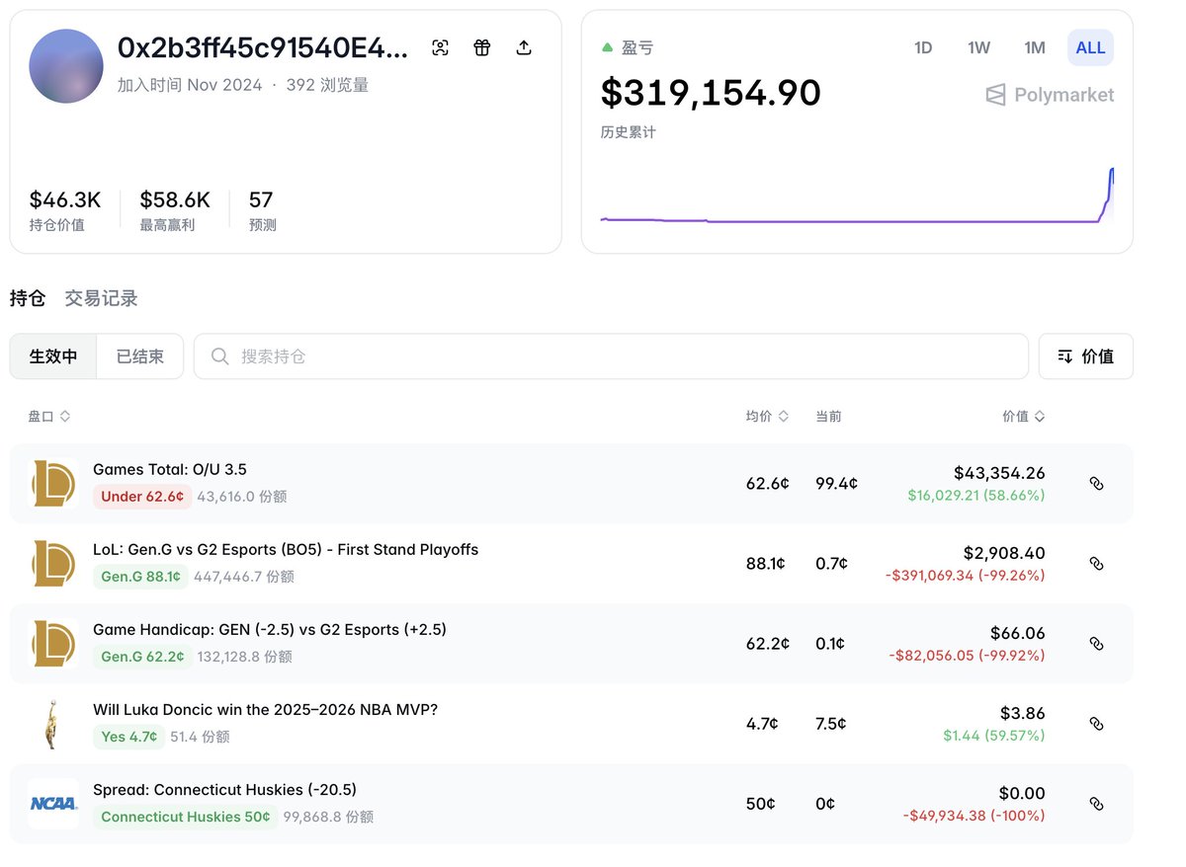Image resolution: width=1186 pixels, height=867 pixels.
Task: Click the 447,446.7 份额 shares text
Action: (x=244, y=577)
